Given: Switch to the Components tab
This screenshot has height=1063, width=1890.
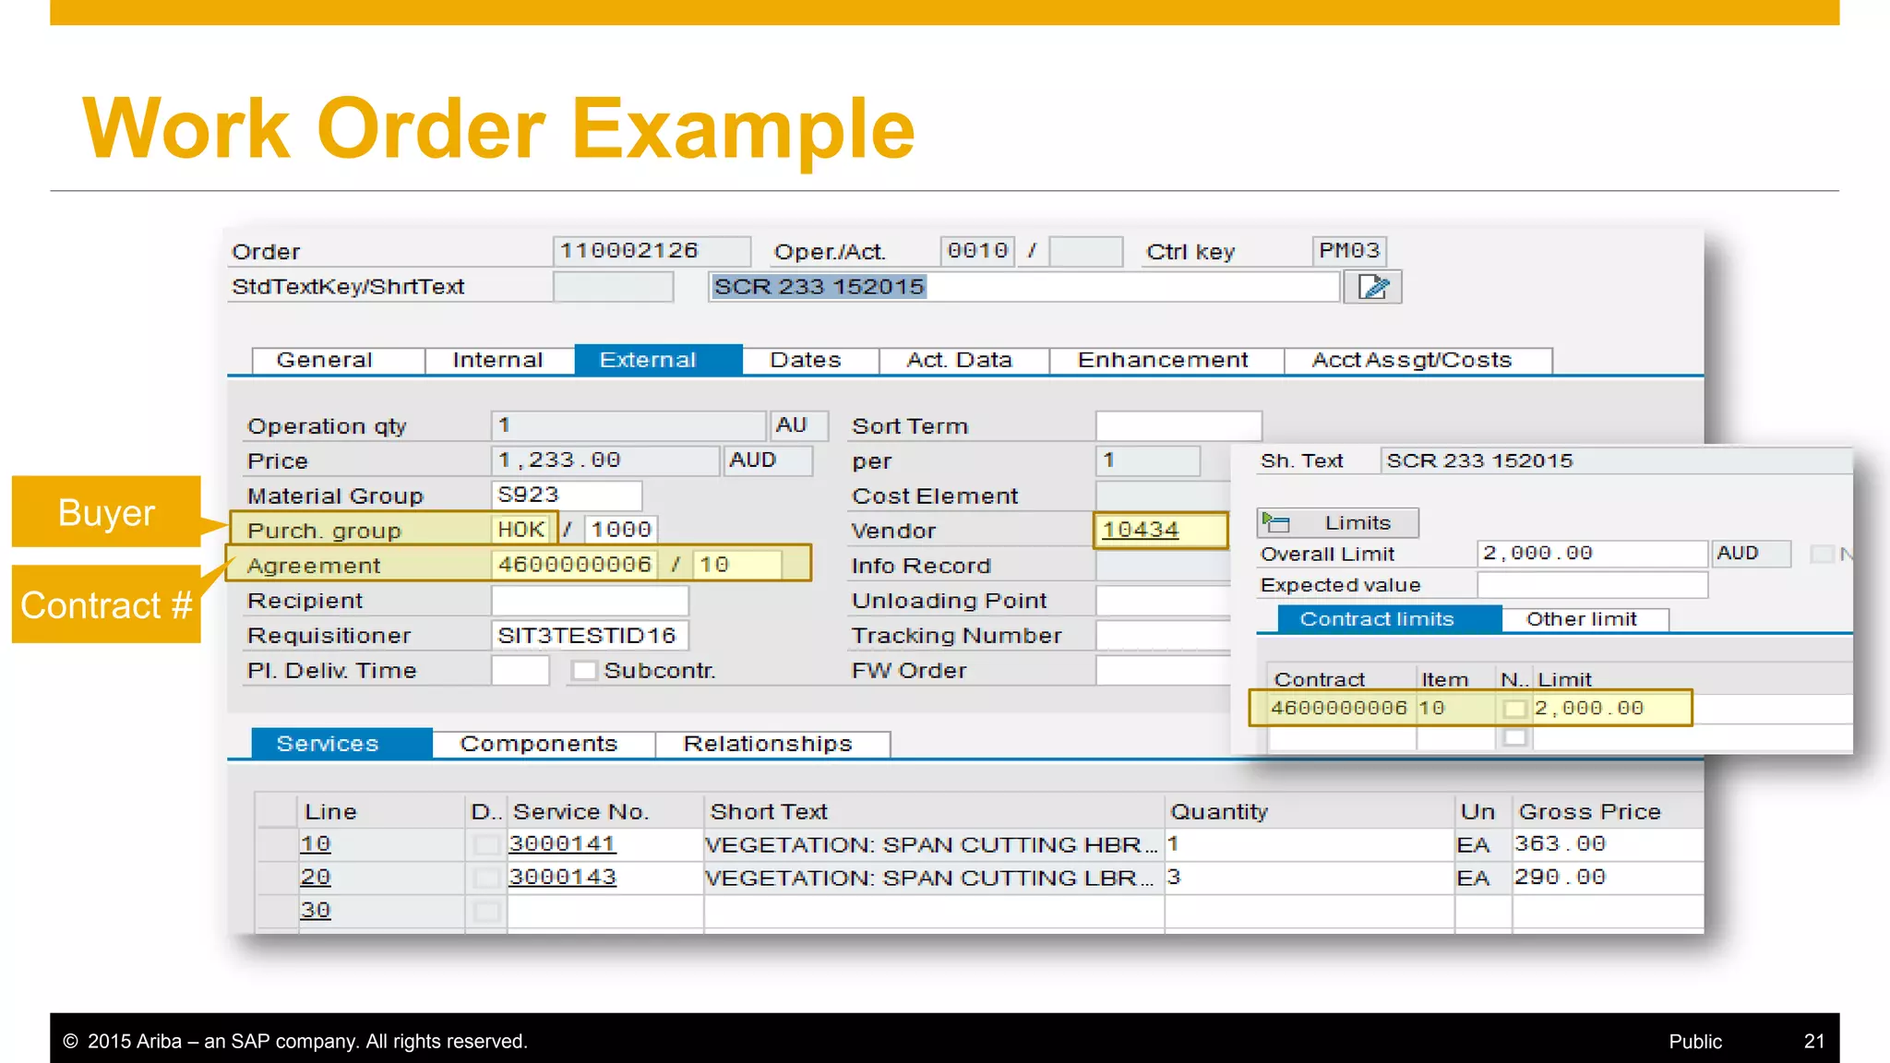Looking at the screenshot, I should (544, 744).
